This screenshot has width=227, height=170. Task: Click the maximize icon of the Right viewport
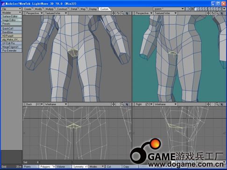222,104
